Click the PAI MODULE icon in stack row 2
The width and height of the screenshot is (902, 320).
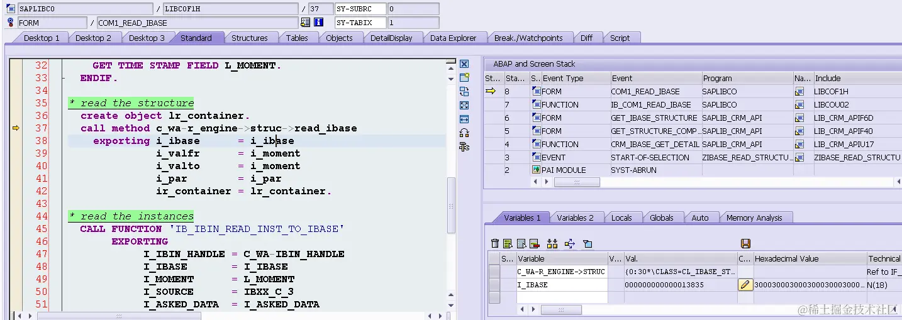point(537,170)
